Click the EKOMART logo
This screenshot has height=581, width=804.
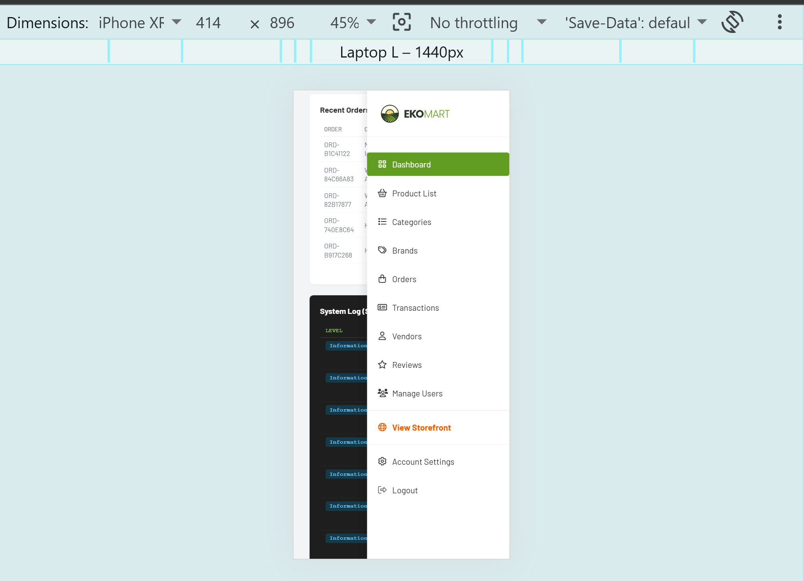coord(415,114)
